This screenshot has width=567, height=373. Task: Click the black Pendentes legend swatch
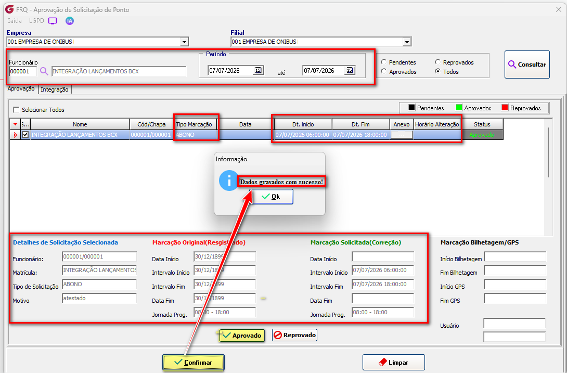tap(411, 108)
